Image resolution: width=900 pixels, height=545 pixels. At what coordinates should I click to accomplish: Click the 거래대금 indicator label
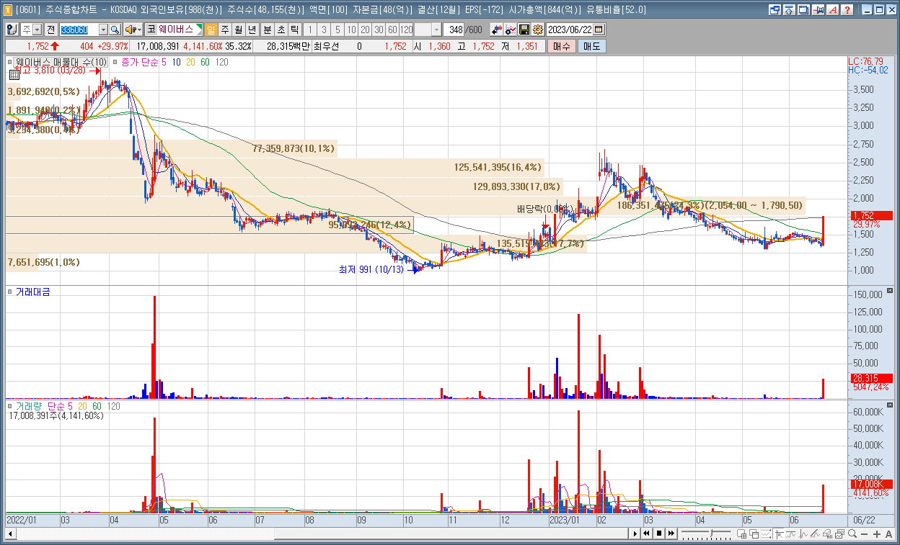32,292
